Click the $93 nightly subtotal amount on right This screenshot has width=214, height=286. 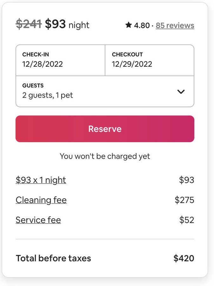pos(186,180)
